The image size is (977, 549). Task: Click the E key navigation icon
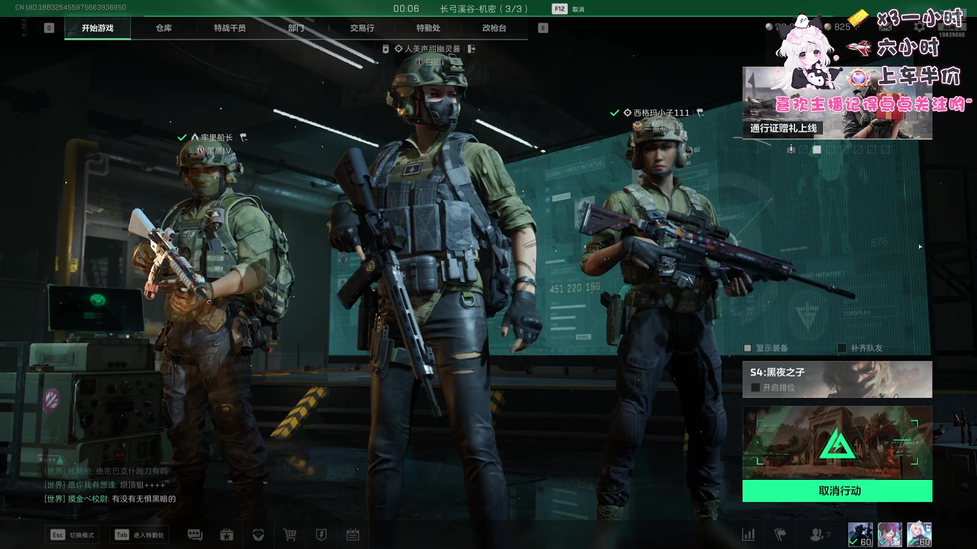pos(543,28)
